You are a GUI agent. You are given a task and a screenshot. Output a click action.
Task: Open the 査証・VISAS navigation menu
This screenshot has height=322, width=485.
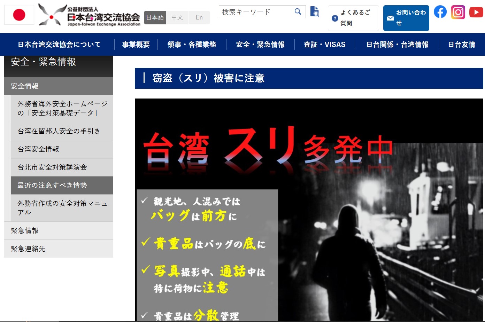pyautogui.click(x=324, y=44)
